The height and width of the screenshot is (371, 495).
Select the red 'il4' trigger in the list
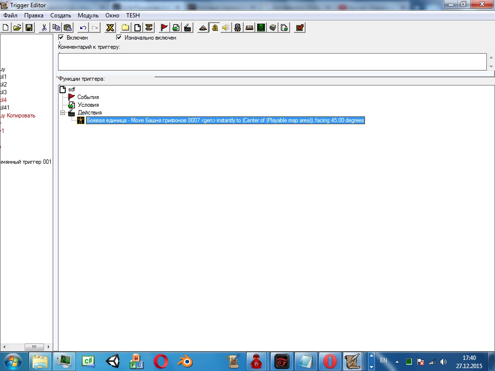click(3, 100)
